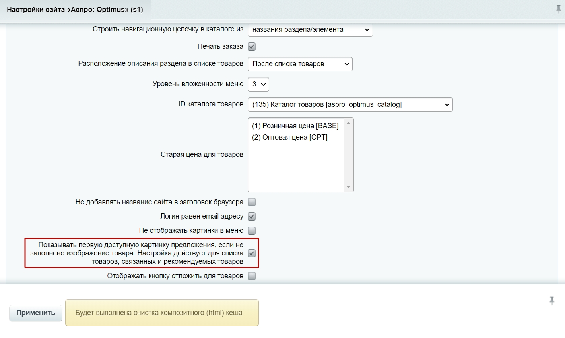565x338 pixels.
Task: Select (1) Розничная цена [BASE] option
Action: [x=295, y=126]
